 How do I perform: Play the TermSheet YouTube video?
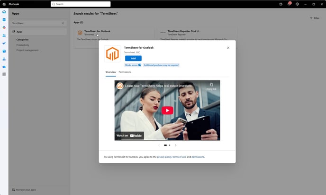(x=167, y=110)
